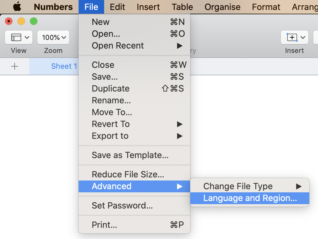The image size is (318, 239).
Task: Add a new sheet with plus icon
Action: 15,66
